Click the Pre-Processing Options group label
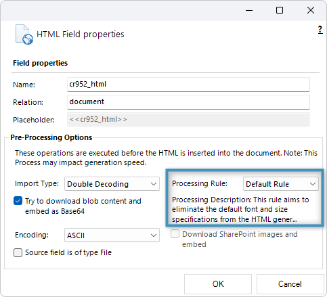The height and width of the screenshot is (297, 327). point(51,137)
